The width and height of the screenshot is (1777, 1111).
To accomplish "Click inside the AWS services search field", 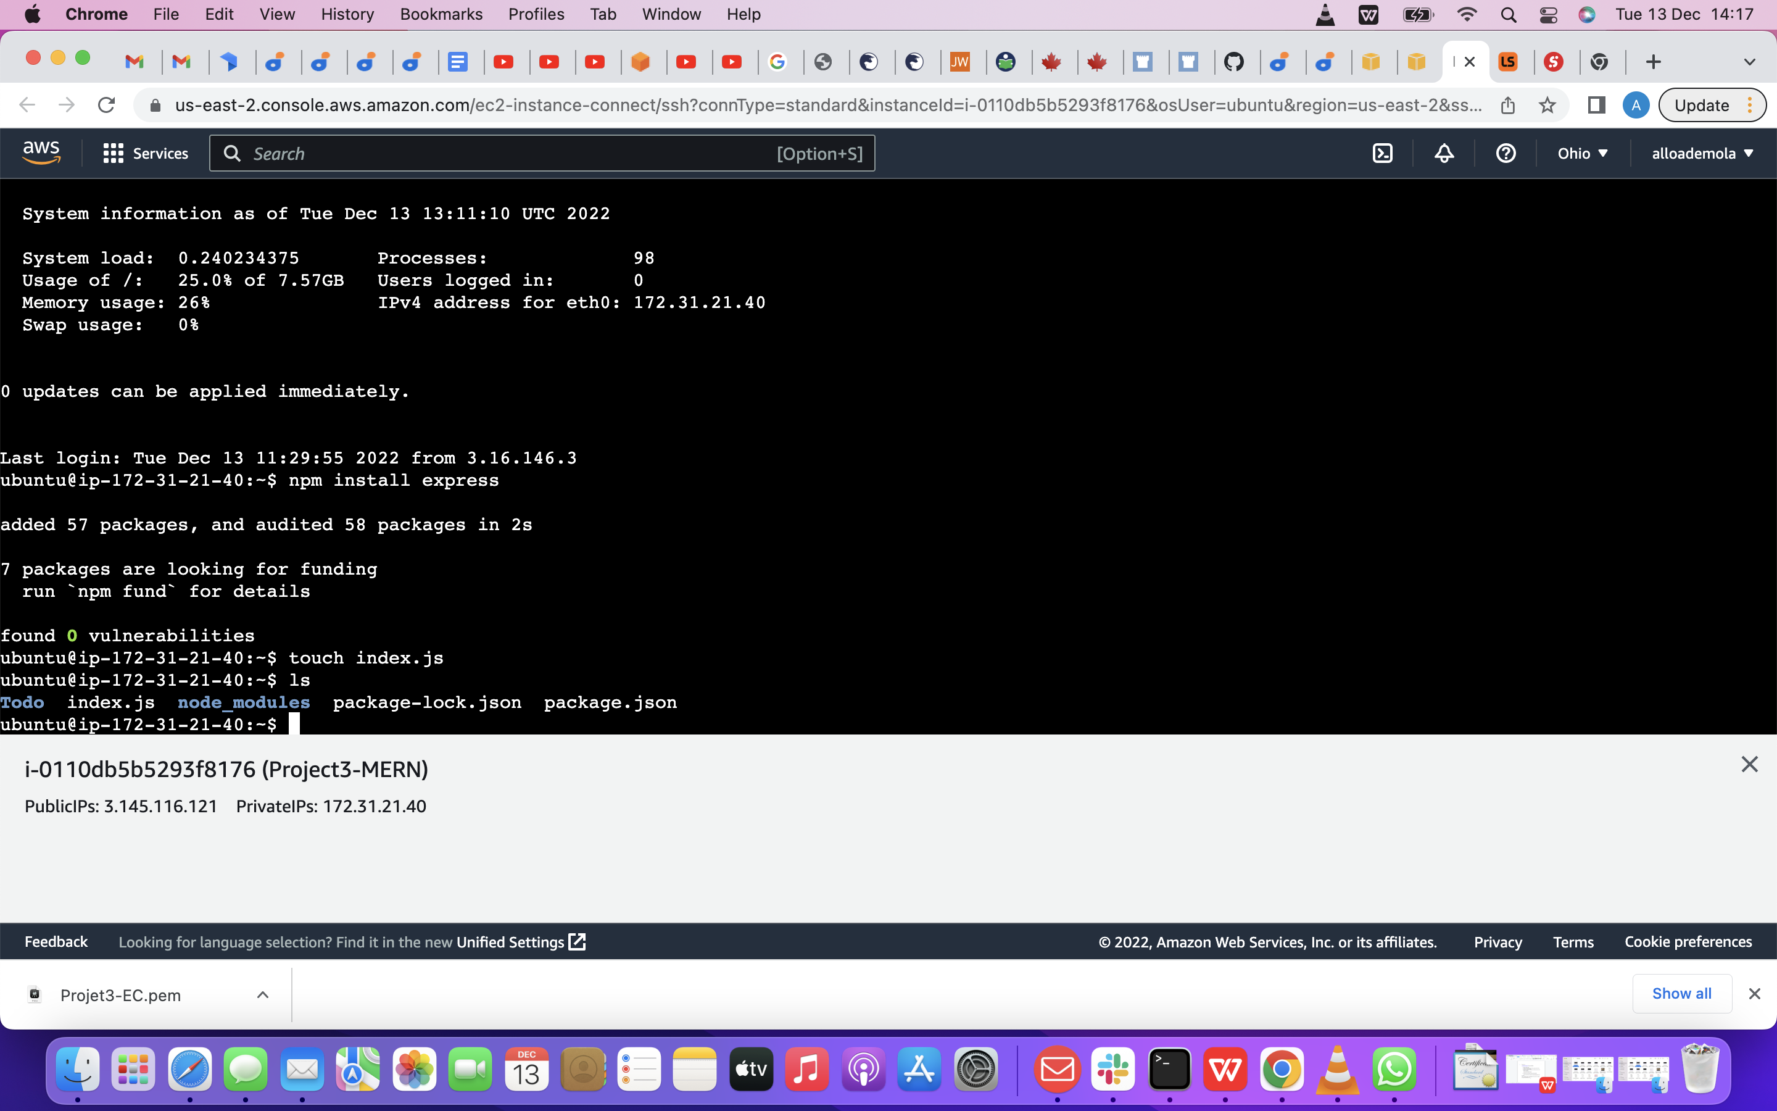I will [x=544, y=153].
